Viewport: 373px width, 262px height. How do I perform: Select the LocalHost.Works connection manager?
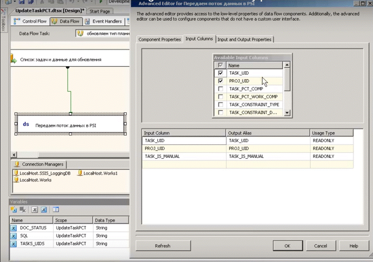coord(33,180)
